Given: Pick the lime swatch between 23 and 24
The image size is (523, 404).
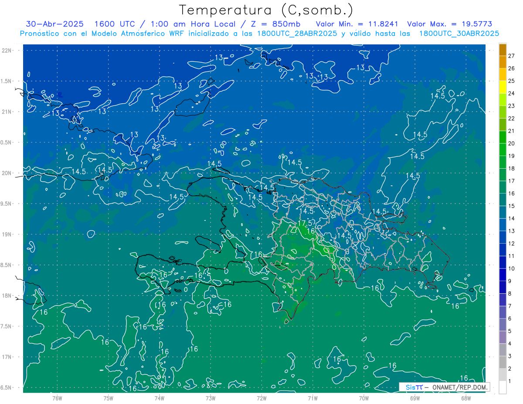Looking at the screenshot, I should click(x=503, y=100).
